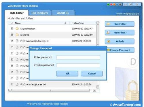Click the E:\movie folder icon
Screen dimensions: 144x107
pyautogui.click(x=17, y=35)
